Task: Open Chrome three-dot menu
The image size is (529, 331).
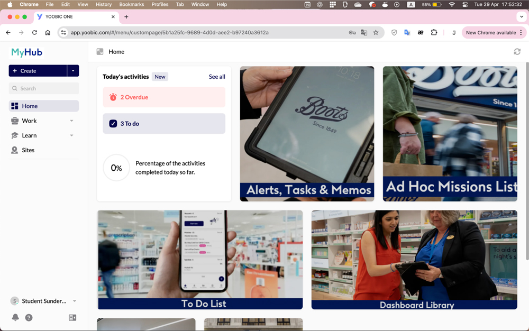Action: point(521,33)
